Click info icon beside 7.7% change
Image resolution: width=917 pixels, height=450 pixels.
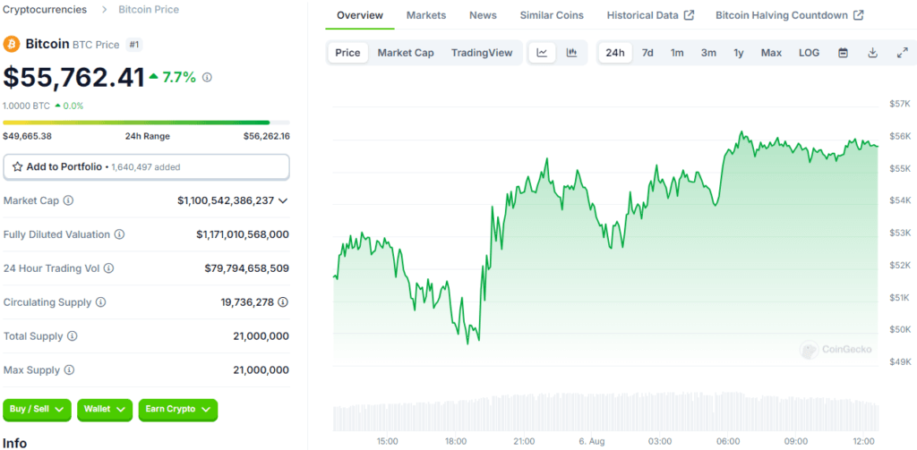coord(207,77)
